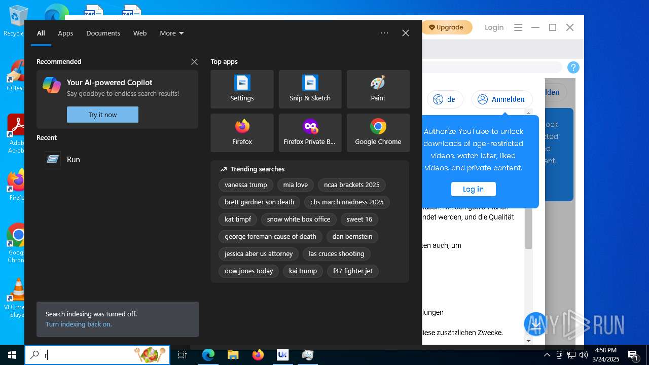The width and height of the screenshot is (649, 365).
Task: Click Try it now for Copilot
Action: 102,115
